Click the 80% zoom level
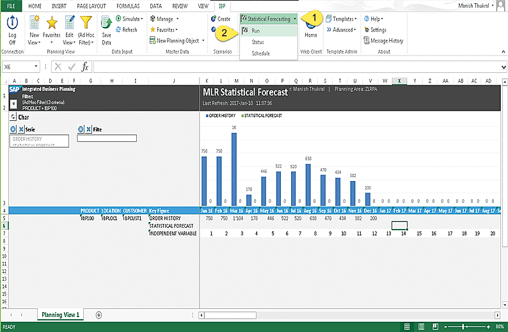This screenshot has width=508, height=332. pyautogui.click(x=500, y=327)
